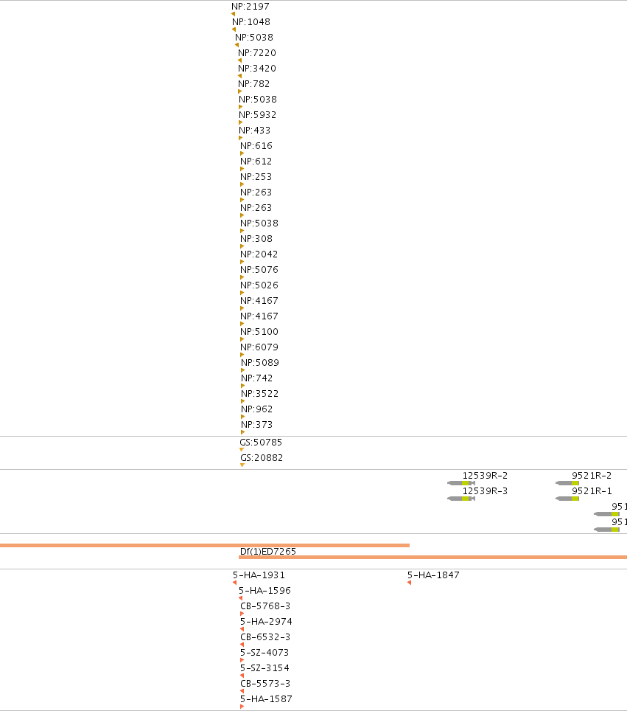Image resolution: width=627 pixels, height=711 pixels.
Task: Click the CB-6532-3 label
Action: pyautogui.click(x=265, y=637)
